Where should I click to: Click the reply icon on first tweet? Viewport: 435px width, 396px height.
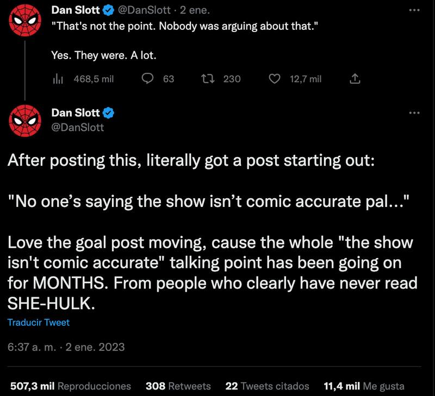tap(148, 79)
